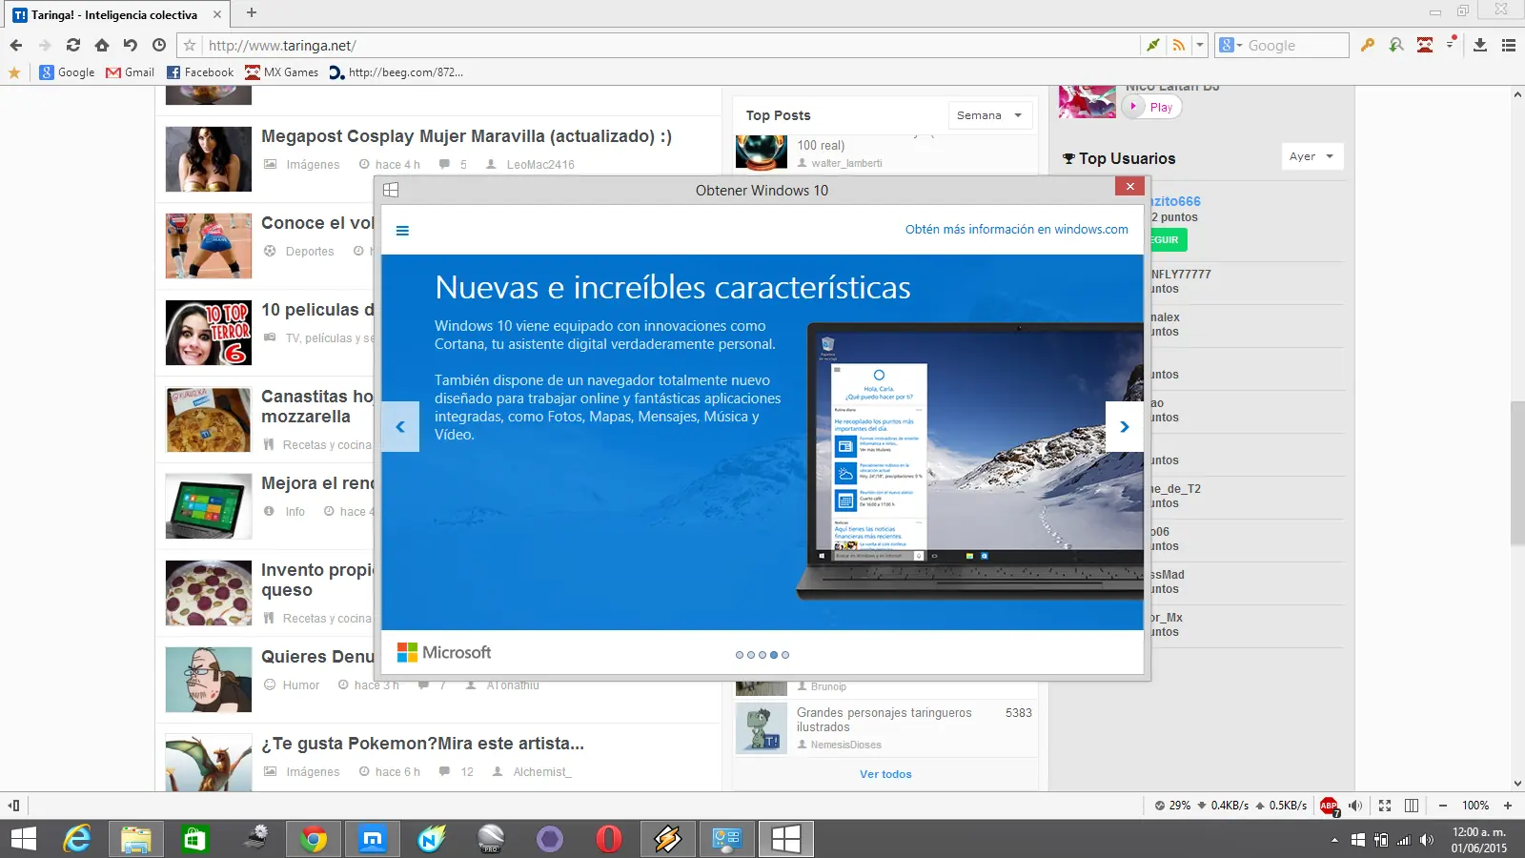Enter fullscreen using the status bar icon

coord(1385,806)
